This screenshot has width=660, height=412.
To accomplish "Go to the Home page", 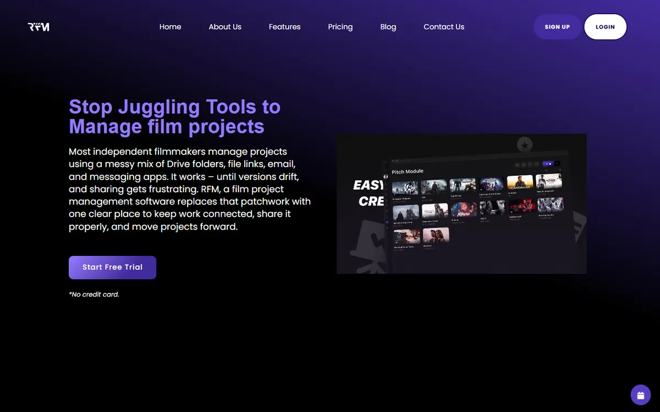I will tap(170, 27).
